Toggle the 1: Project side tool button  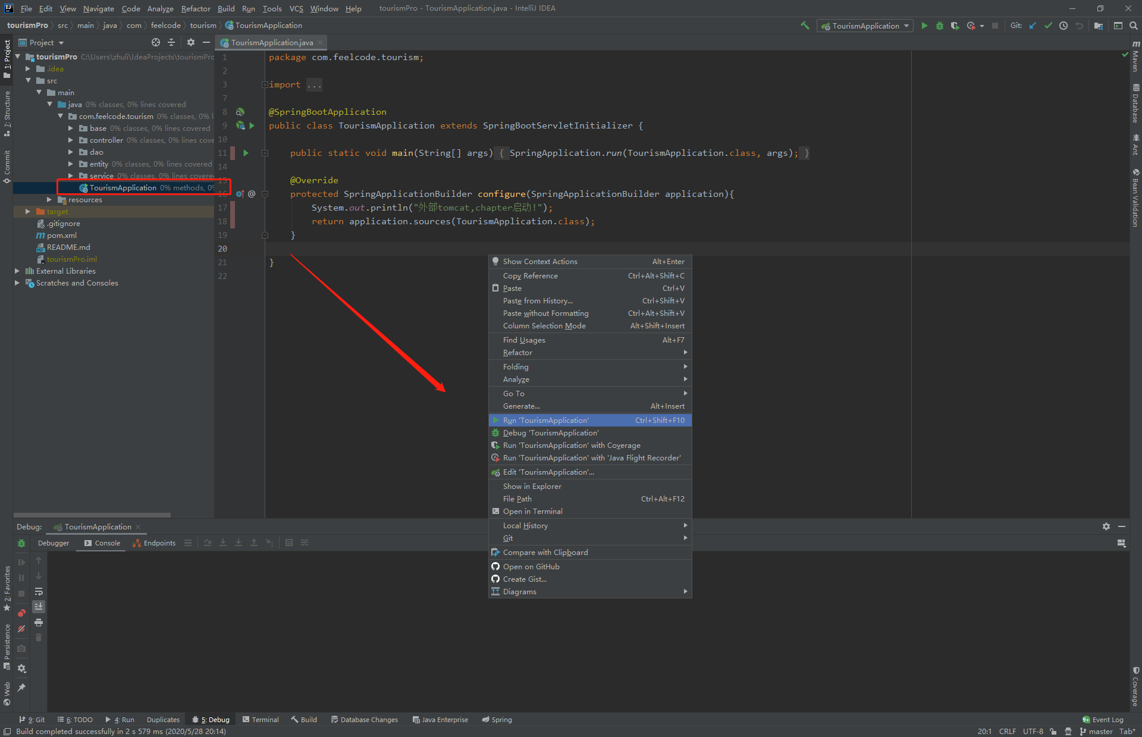pos(7,58)
